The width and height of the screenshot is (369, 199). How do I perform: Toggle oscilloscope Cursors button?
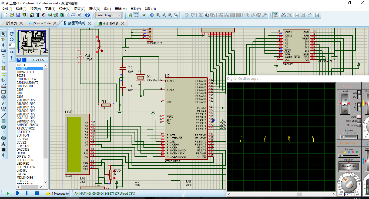click(359, 125)
